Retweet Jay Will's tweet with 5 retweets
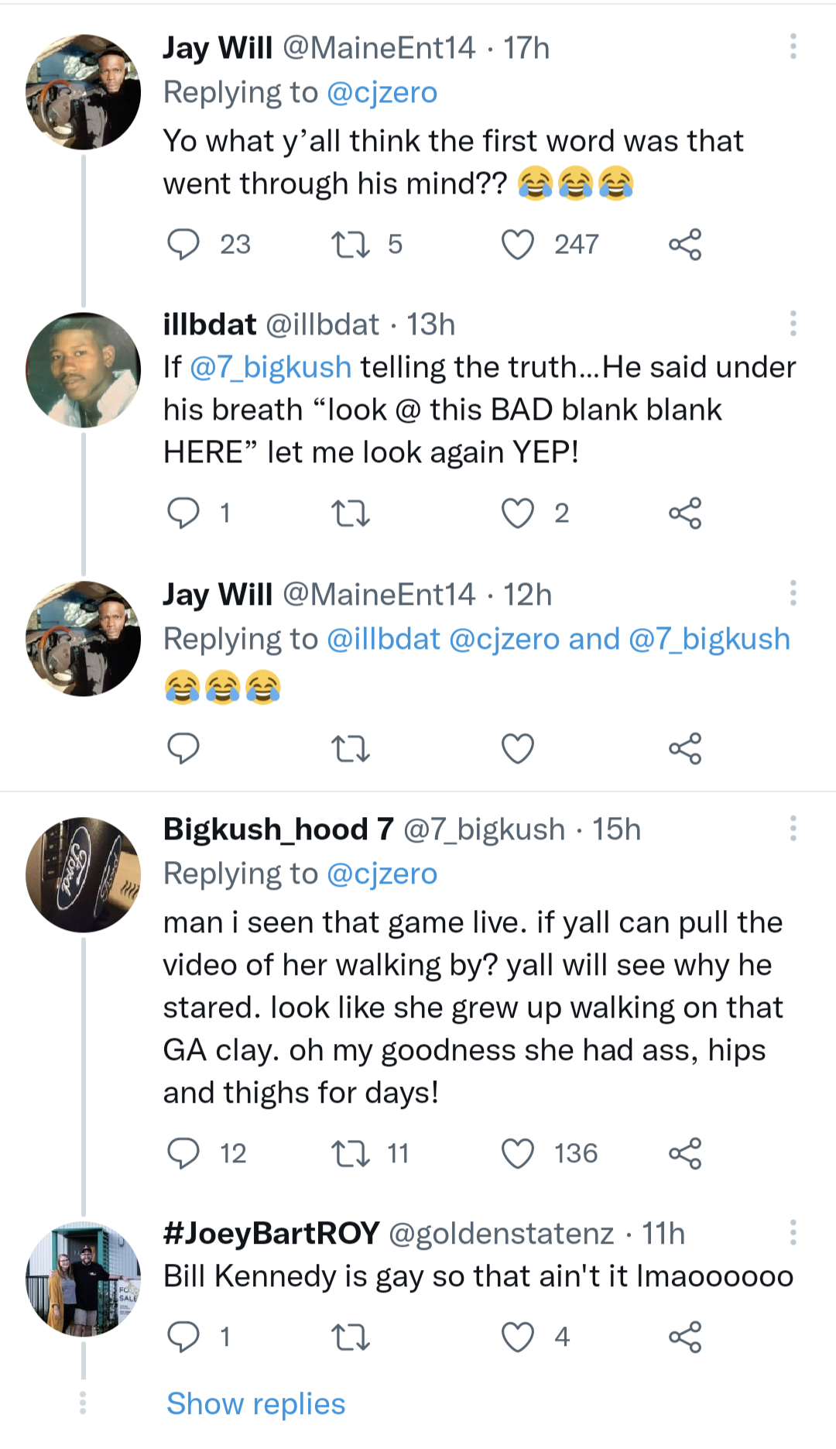This screenshot has height=1449, width=836. [351, 245]
